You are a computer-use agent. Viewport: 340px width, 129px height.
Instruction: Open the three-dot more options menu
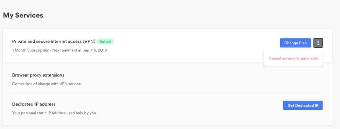(318, 43)
